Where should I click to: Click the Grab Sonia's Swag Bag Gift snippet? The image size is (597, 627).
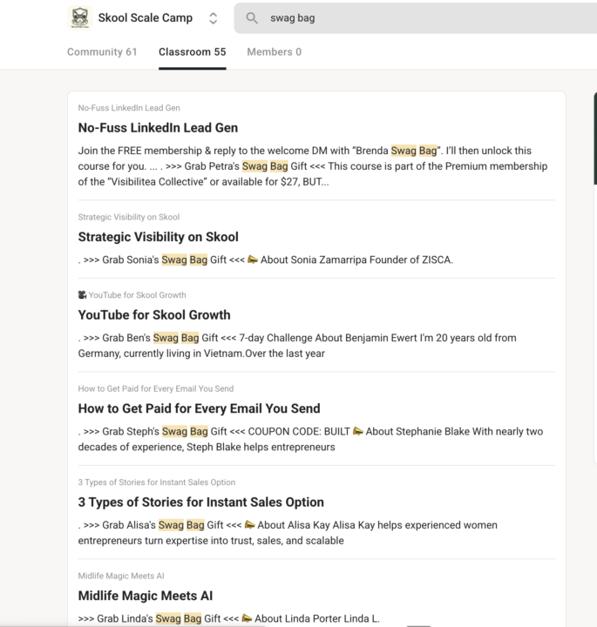point(265,260)
